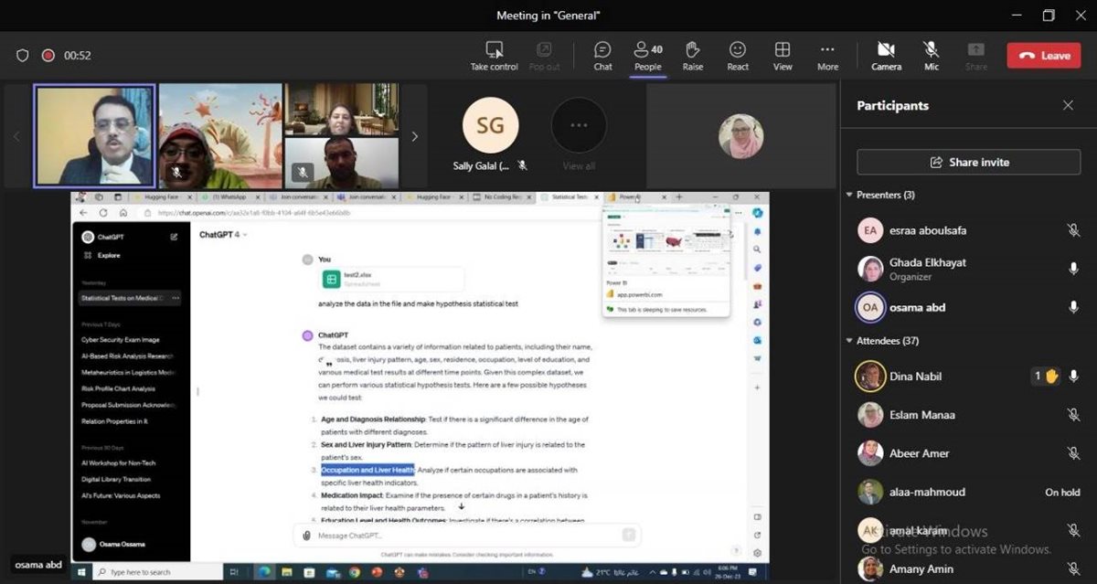Open the More actions menu

click(827, 55)
